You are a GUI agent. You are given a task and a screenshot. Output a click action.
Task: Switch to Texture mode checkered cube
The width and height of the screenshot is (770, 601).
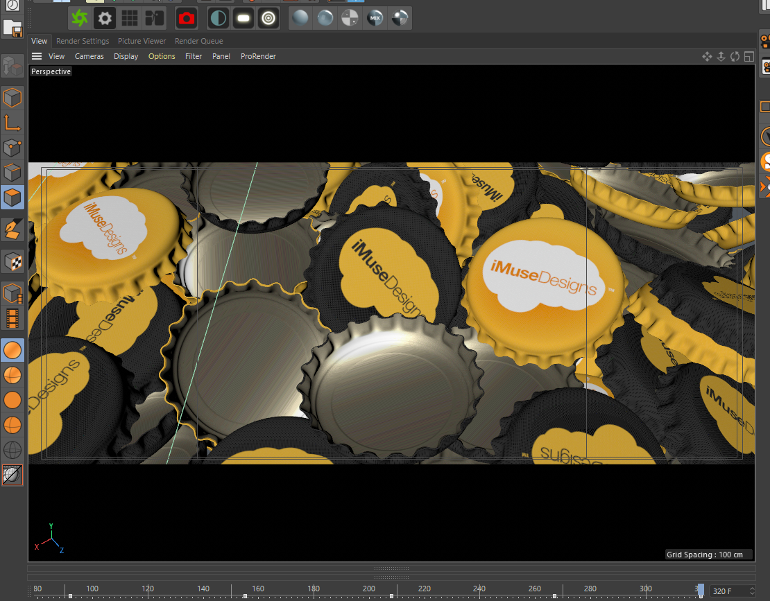(x=12, y=261)
